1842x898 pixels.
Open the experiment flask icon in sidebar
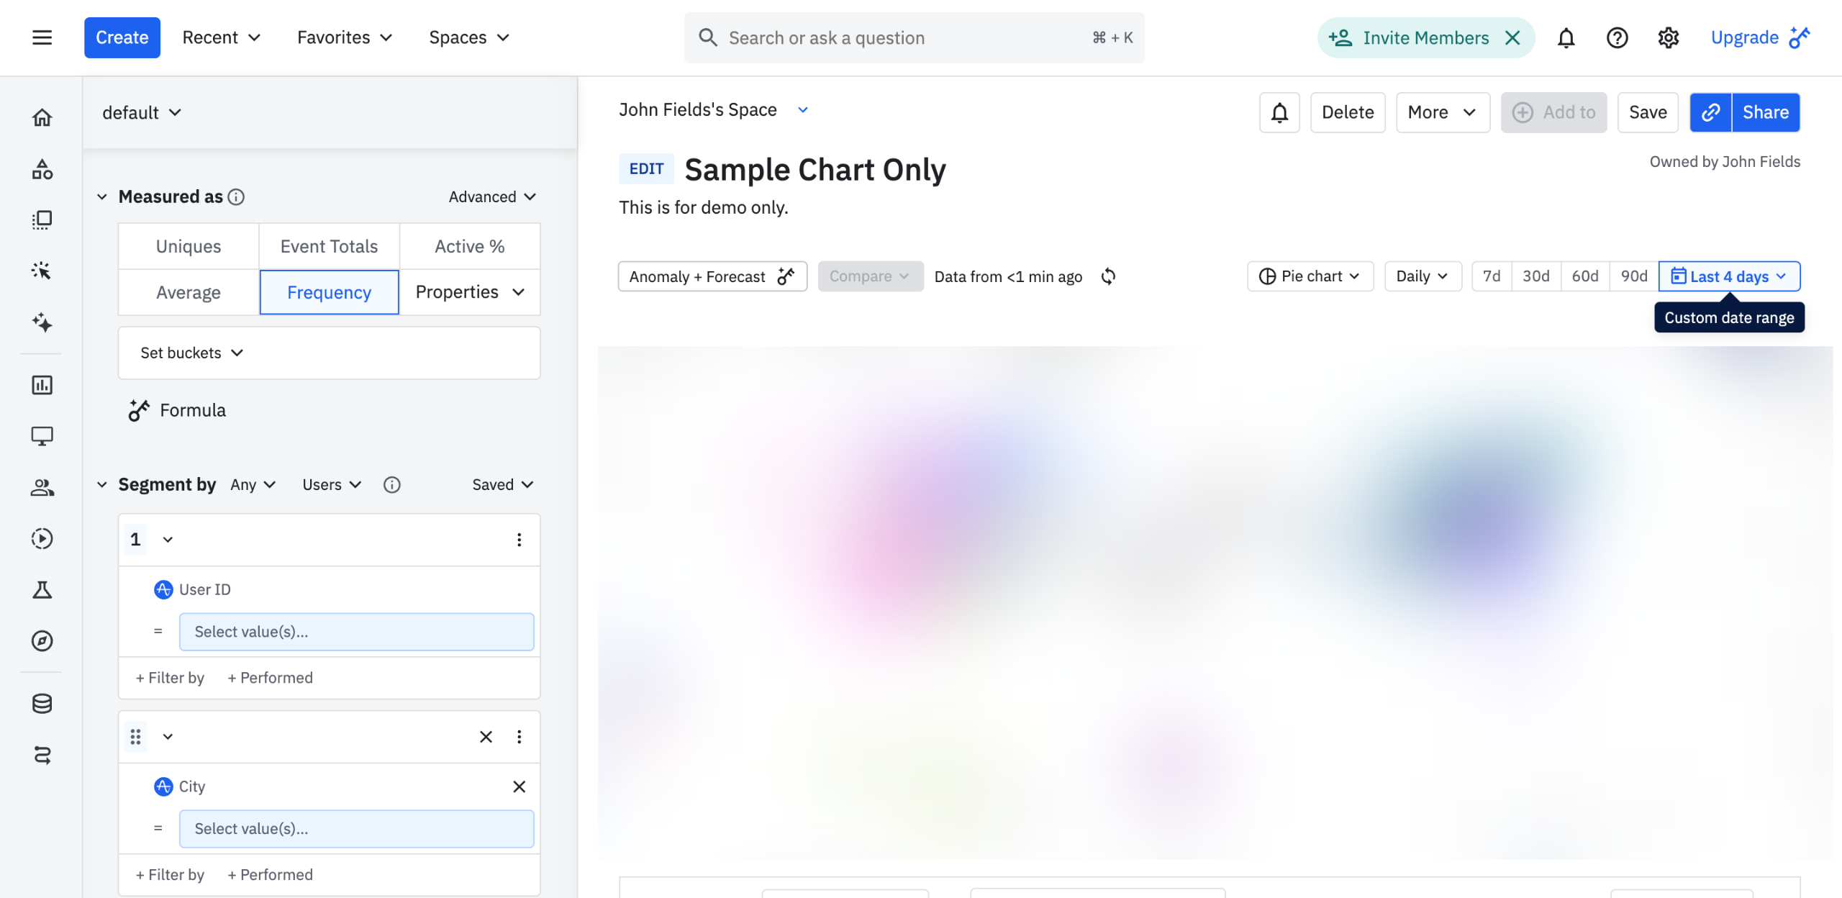[x=42, y=590]
